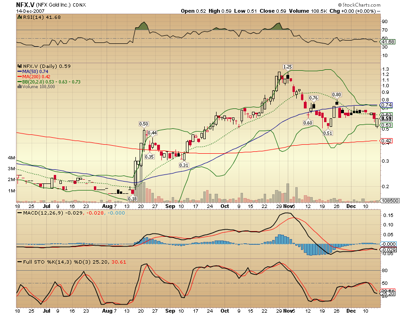Toggle the MA(200) legend entry
The image size is (401, 315).
pos(35,76)
